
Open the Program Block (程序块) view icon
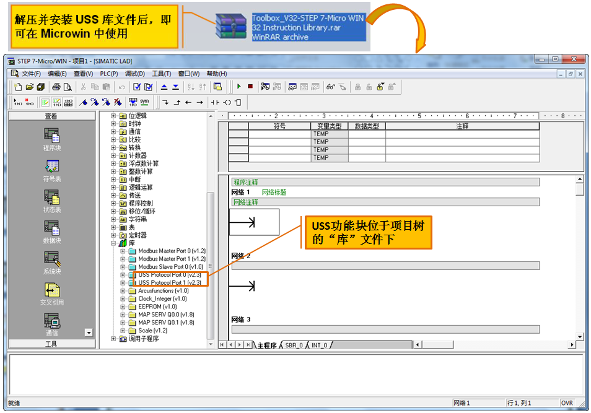pyautogui.click(x=51, y=135)
